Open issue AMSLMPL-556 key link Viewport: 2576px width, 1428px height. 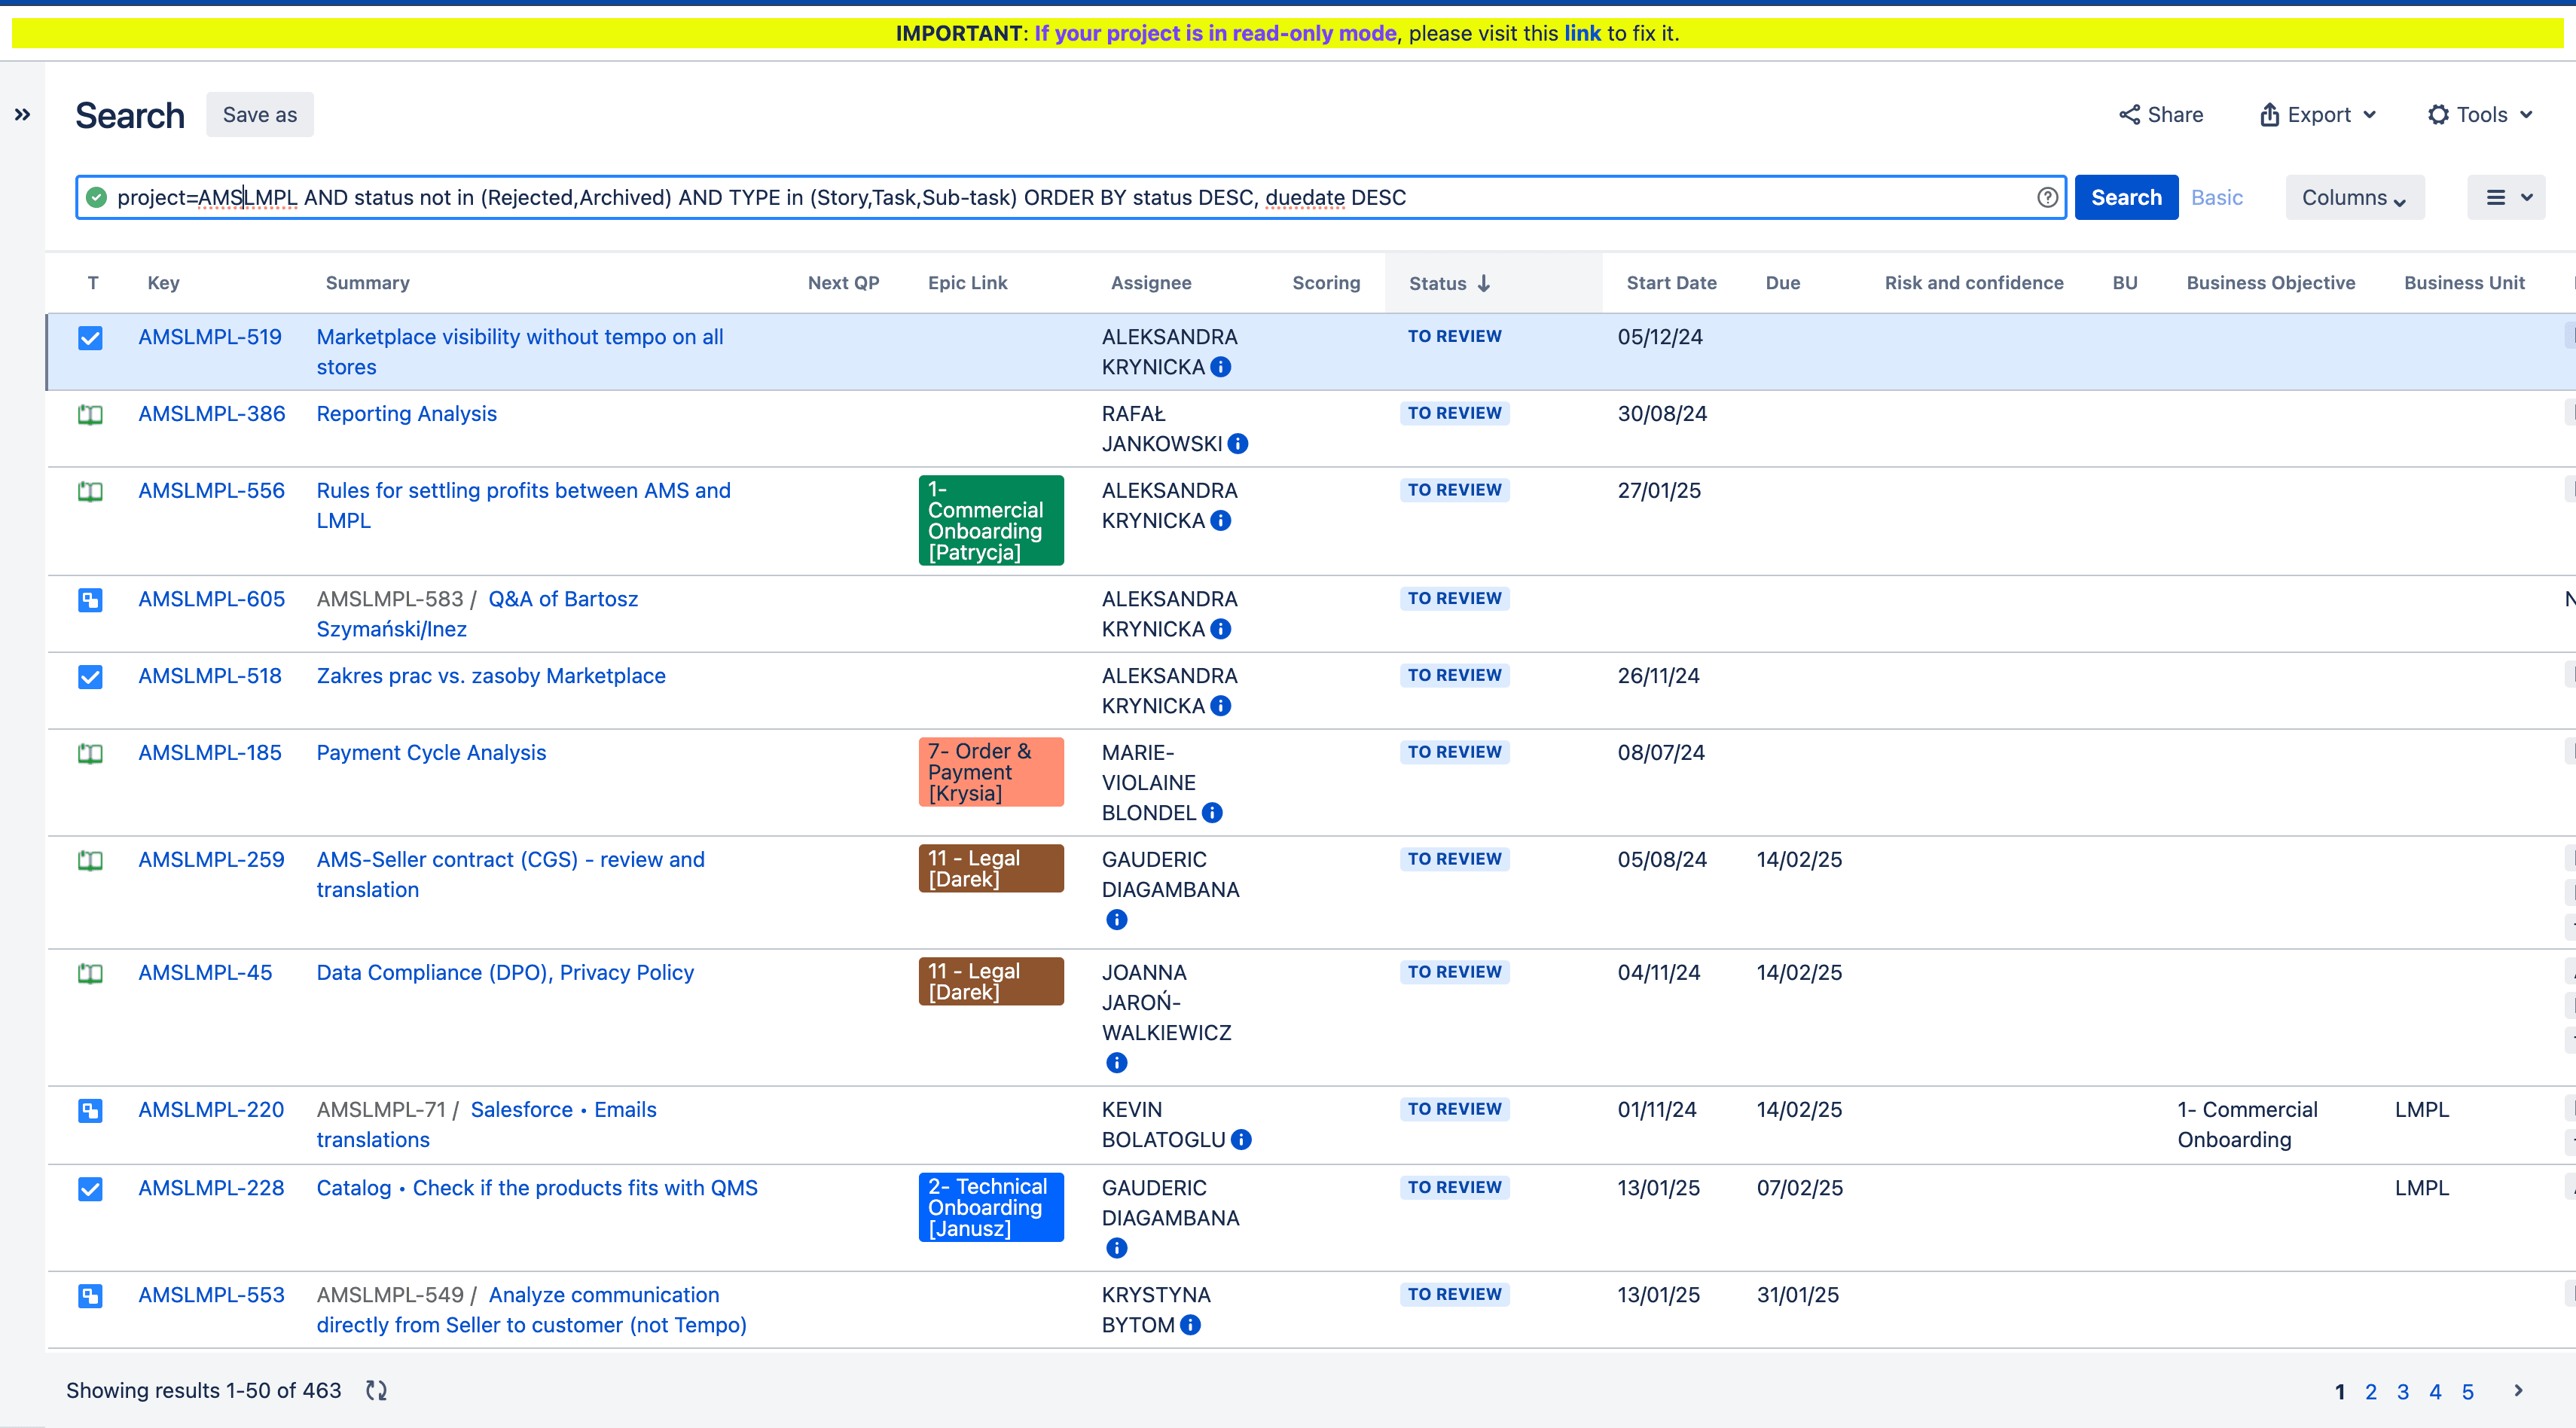coord(211,491)
